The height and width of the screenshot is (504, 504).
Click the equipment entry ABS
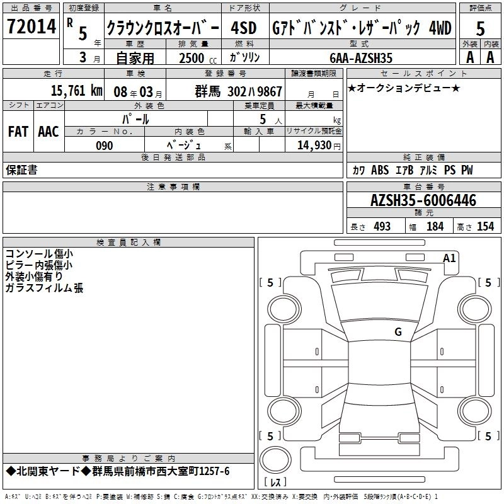380,170
